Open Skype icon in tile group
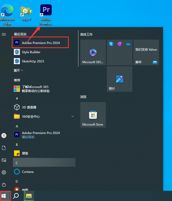The height and width of the screenshot is (201, 172). tap(111, 44)
